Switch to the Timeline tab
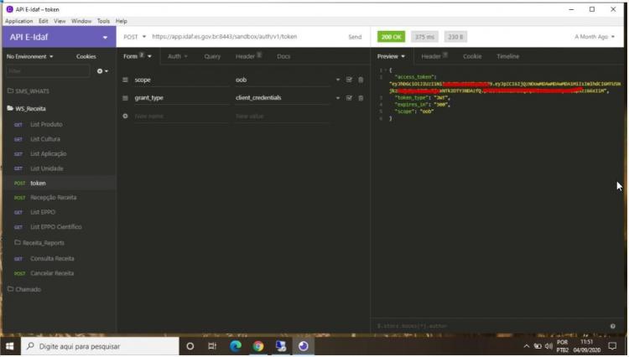This screenshot has width=629, height=357. pyautogui.click(x=508, y=56)
